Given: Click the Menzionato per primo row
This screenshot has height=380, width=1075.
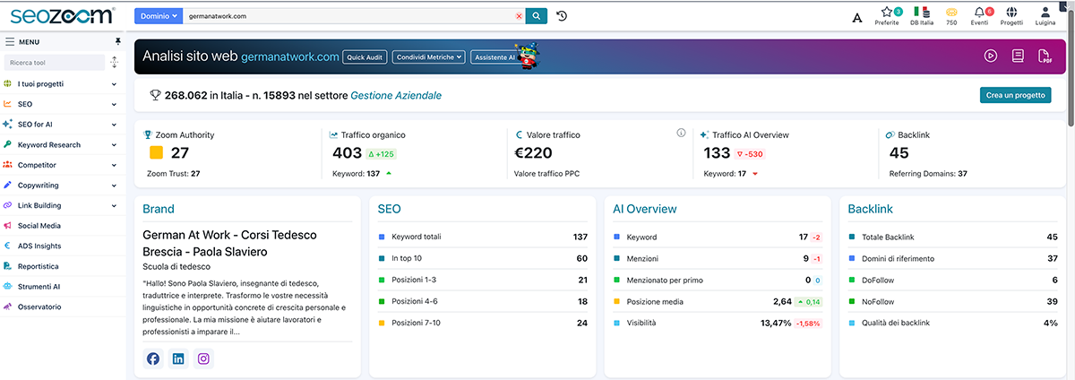Looking at the screenshot, I should [718, 280].
